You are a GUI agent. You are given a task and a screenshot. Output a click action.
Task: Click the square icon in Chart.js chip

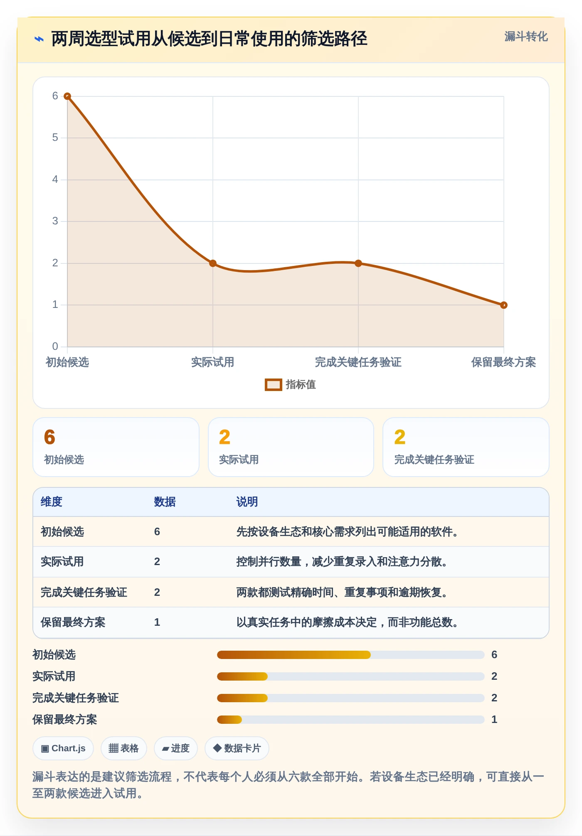(45, 749)
